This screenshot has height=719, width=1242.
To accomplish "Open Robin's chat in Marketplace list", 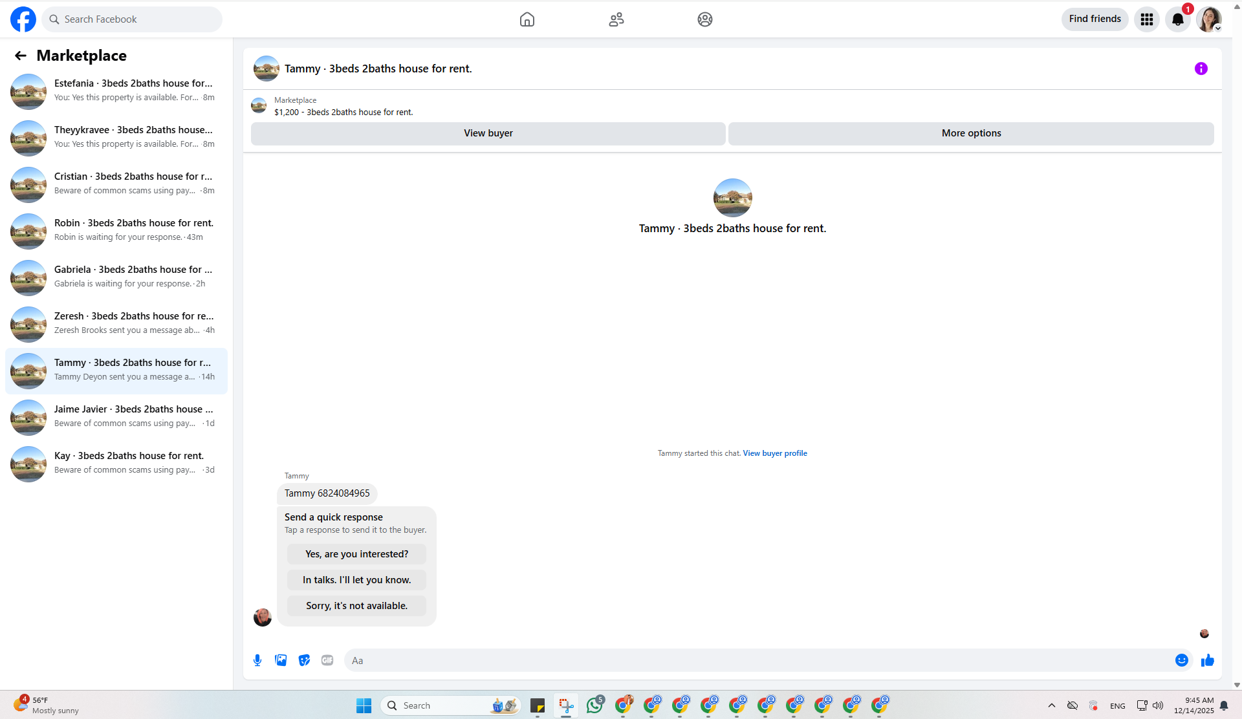I will point(116,231).
